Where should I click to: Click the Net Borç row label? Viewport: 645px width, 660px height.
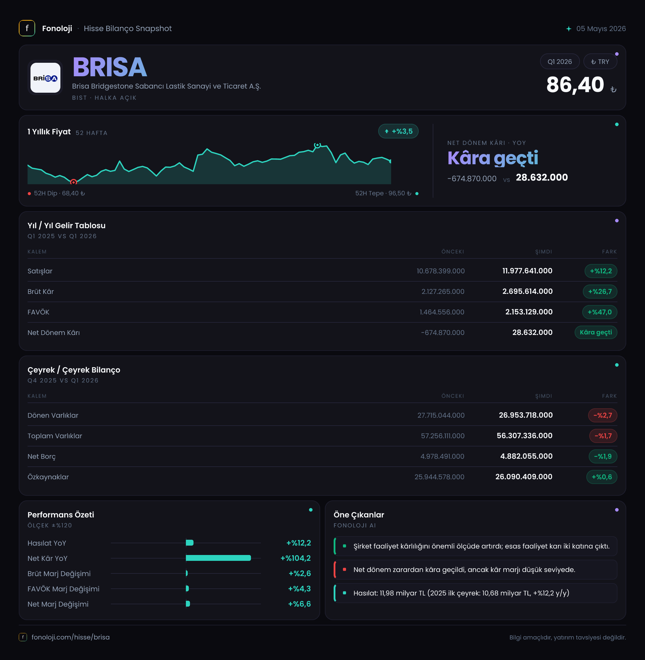click(41, 457)
